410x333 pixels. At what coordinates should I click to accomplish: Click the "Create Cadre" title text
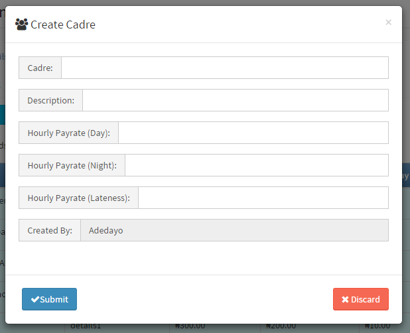coord(63,25)
